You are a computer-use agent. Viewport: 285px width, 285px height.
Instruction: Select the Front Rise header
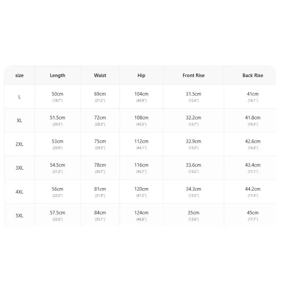point(193,76)
